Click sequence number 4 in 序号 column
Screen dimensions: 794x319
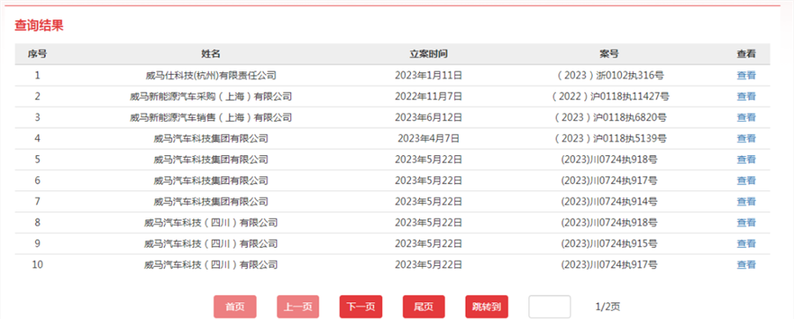point(37,138)
